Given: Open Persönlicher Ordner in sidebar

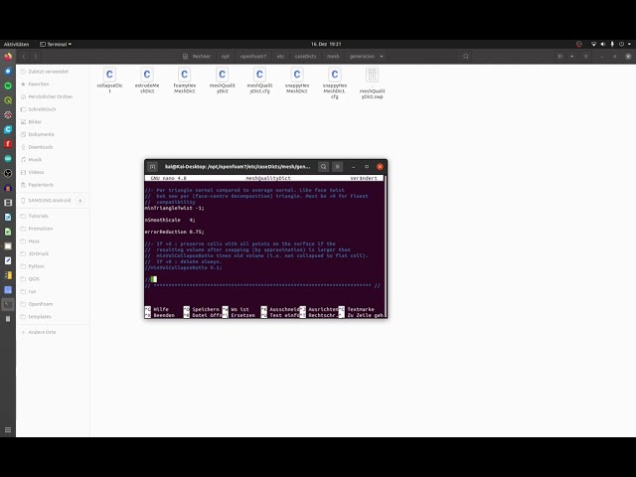Looking at the screenshot, I should pos(53,96).
